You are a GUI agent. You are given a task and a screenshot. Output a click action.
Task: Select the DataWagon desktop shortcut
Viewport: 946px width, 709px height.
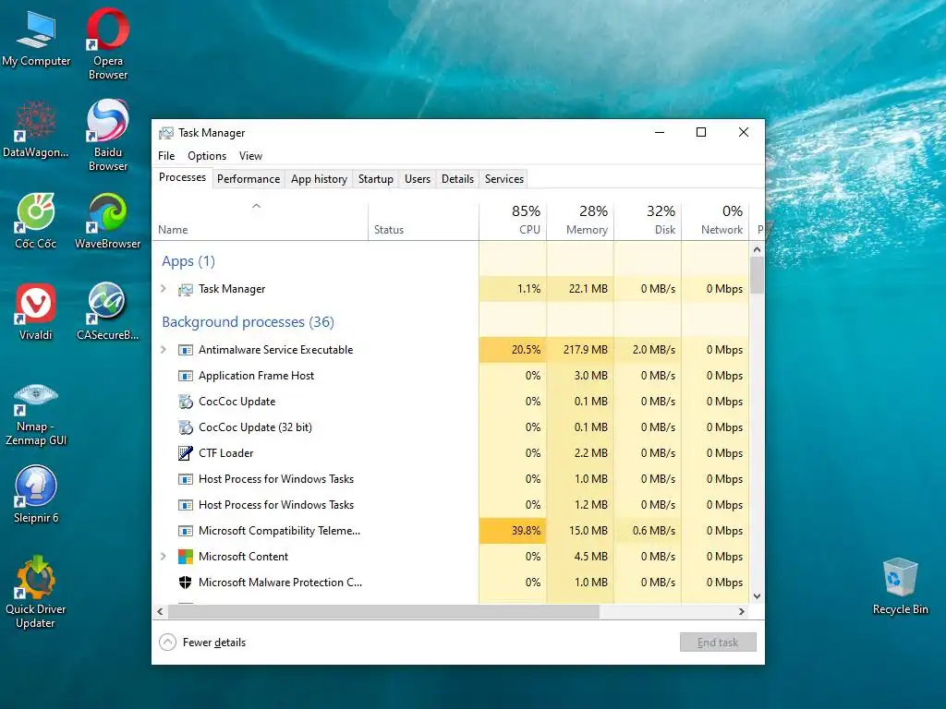[x=36, y=129]
